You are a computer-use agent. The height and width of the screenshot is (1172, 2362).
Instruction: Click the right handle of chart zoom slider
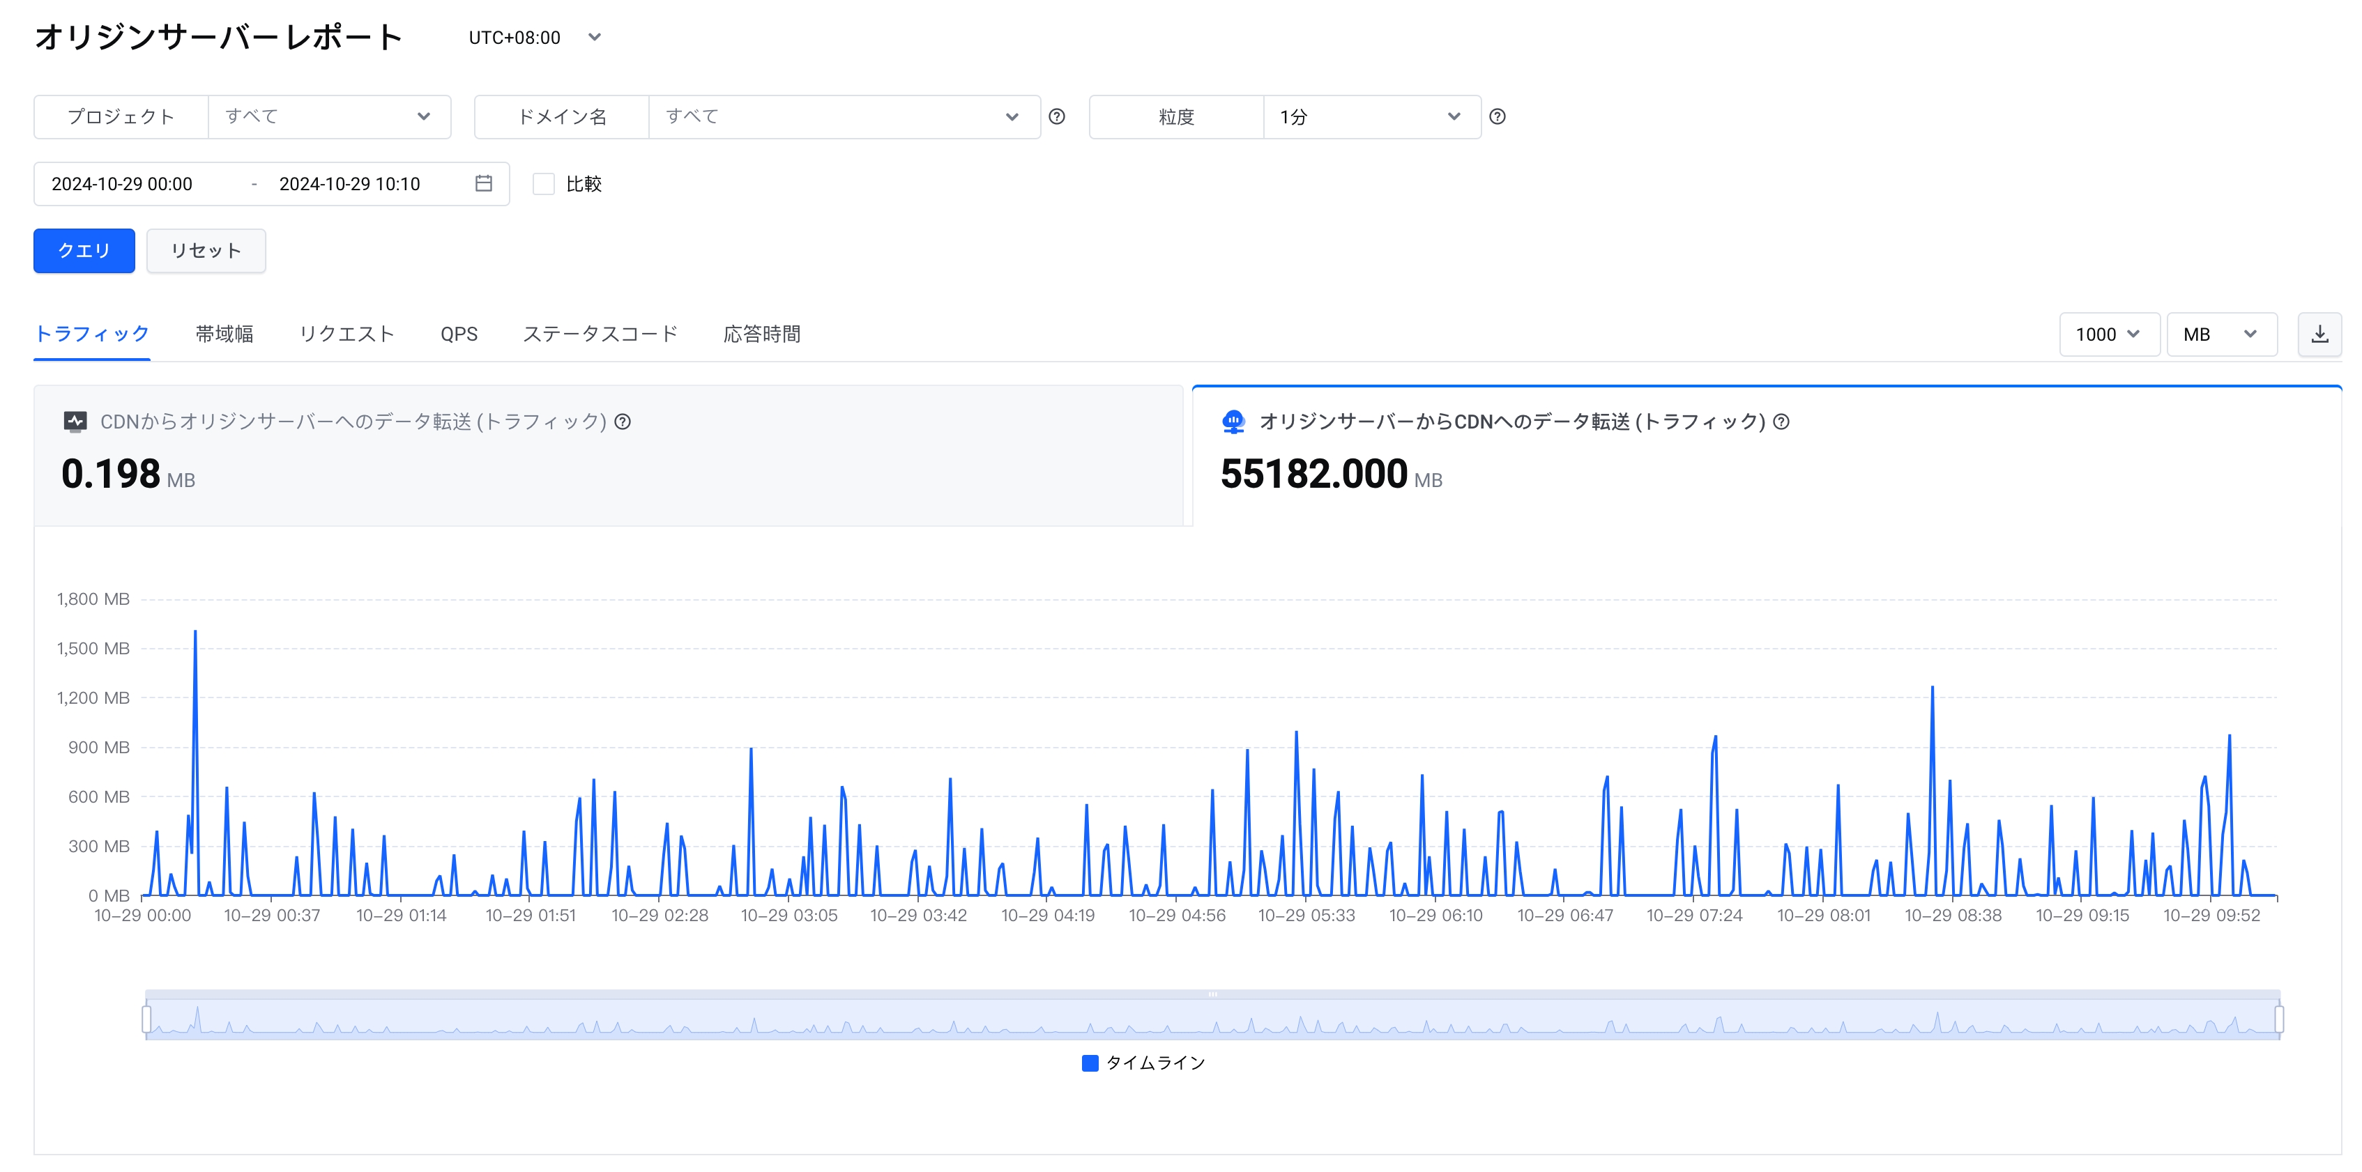point(2278,1018)
